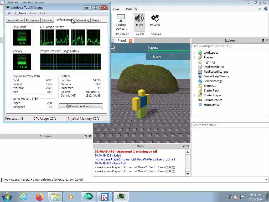Select the Workspace globe icon in Explorer
This screenshot has height=202, width=269.
200,53
